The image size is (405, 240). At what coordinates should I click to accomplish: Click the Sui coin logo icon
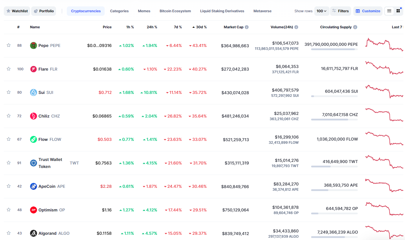click(x=34, y=92)
